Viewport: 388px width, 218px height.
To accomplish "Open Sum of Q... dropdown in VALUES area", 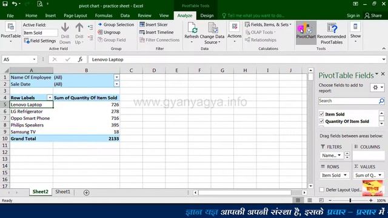I will pyautogui.click(x=380, y=175).
